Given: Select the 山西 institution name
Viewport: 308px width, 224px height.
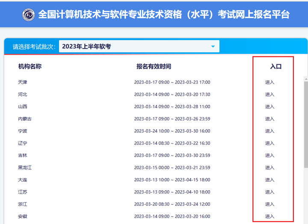Looking at the screenshot, I should click(x=23, y=106).
